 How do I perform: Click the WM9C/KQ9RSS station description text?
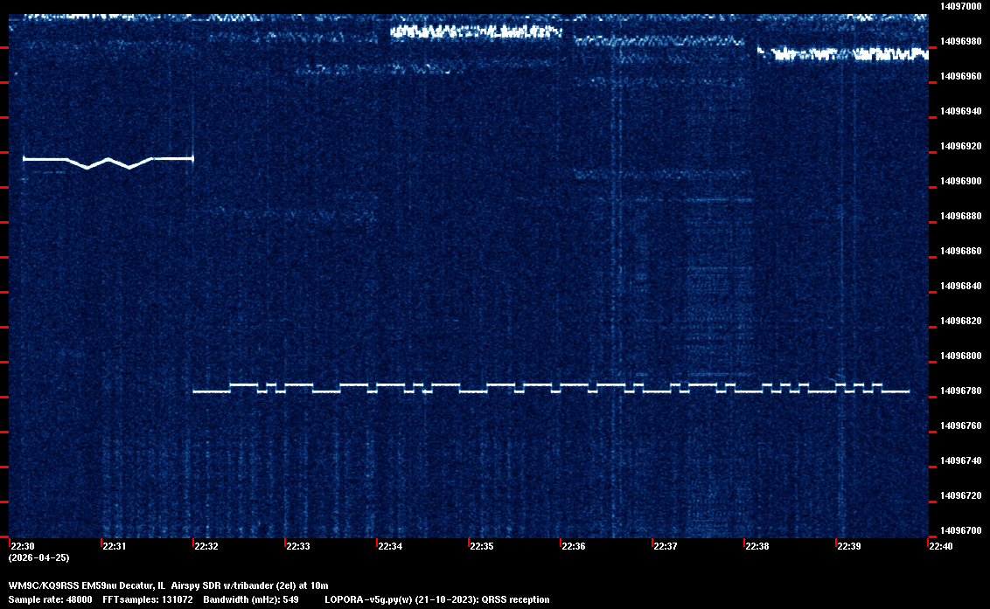pyautogui.click(x=168, y=585)
